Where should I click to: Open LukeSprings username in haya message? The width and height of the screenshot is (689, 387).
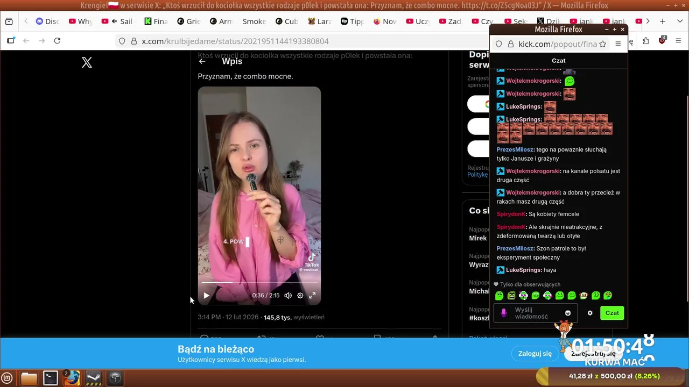(523, 270)
